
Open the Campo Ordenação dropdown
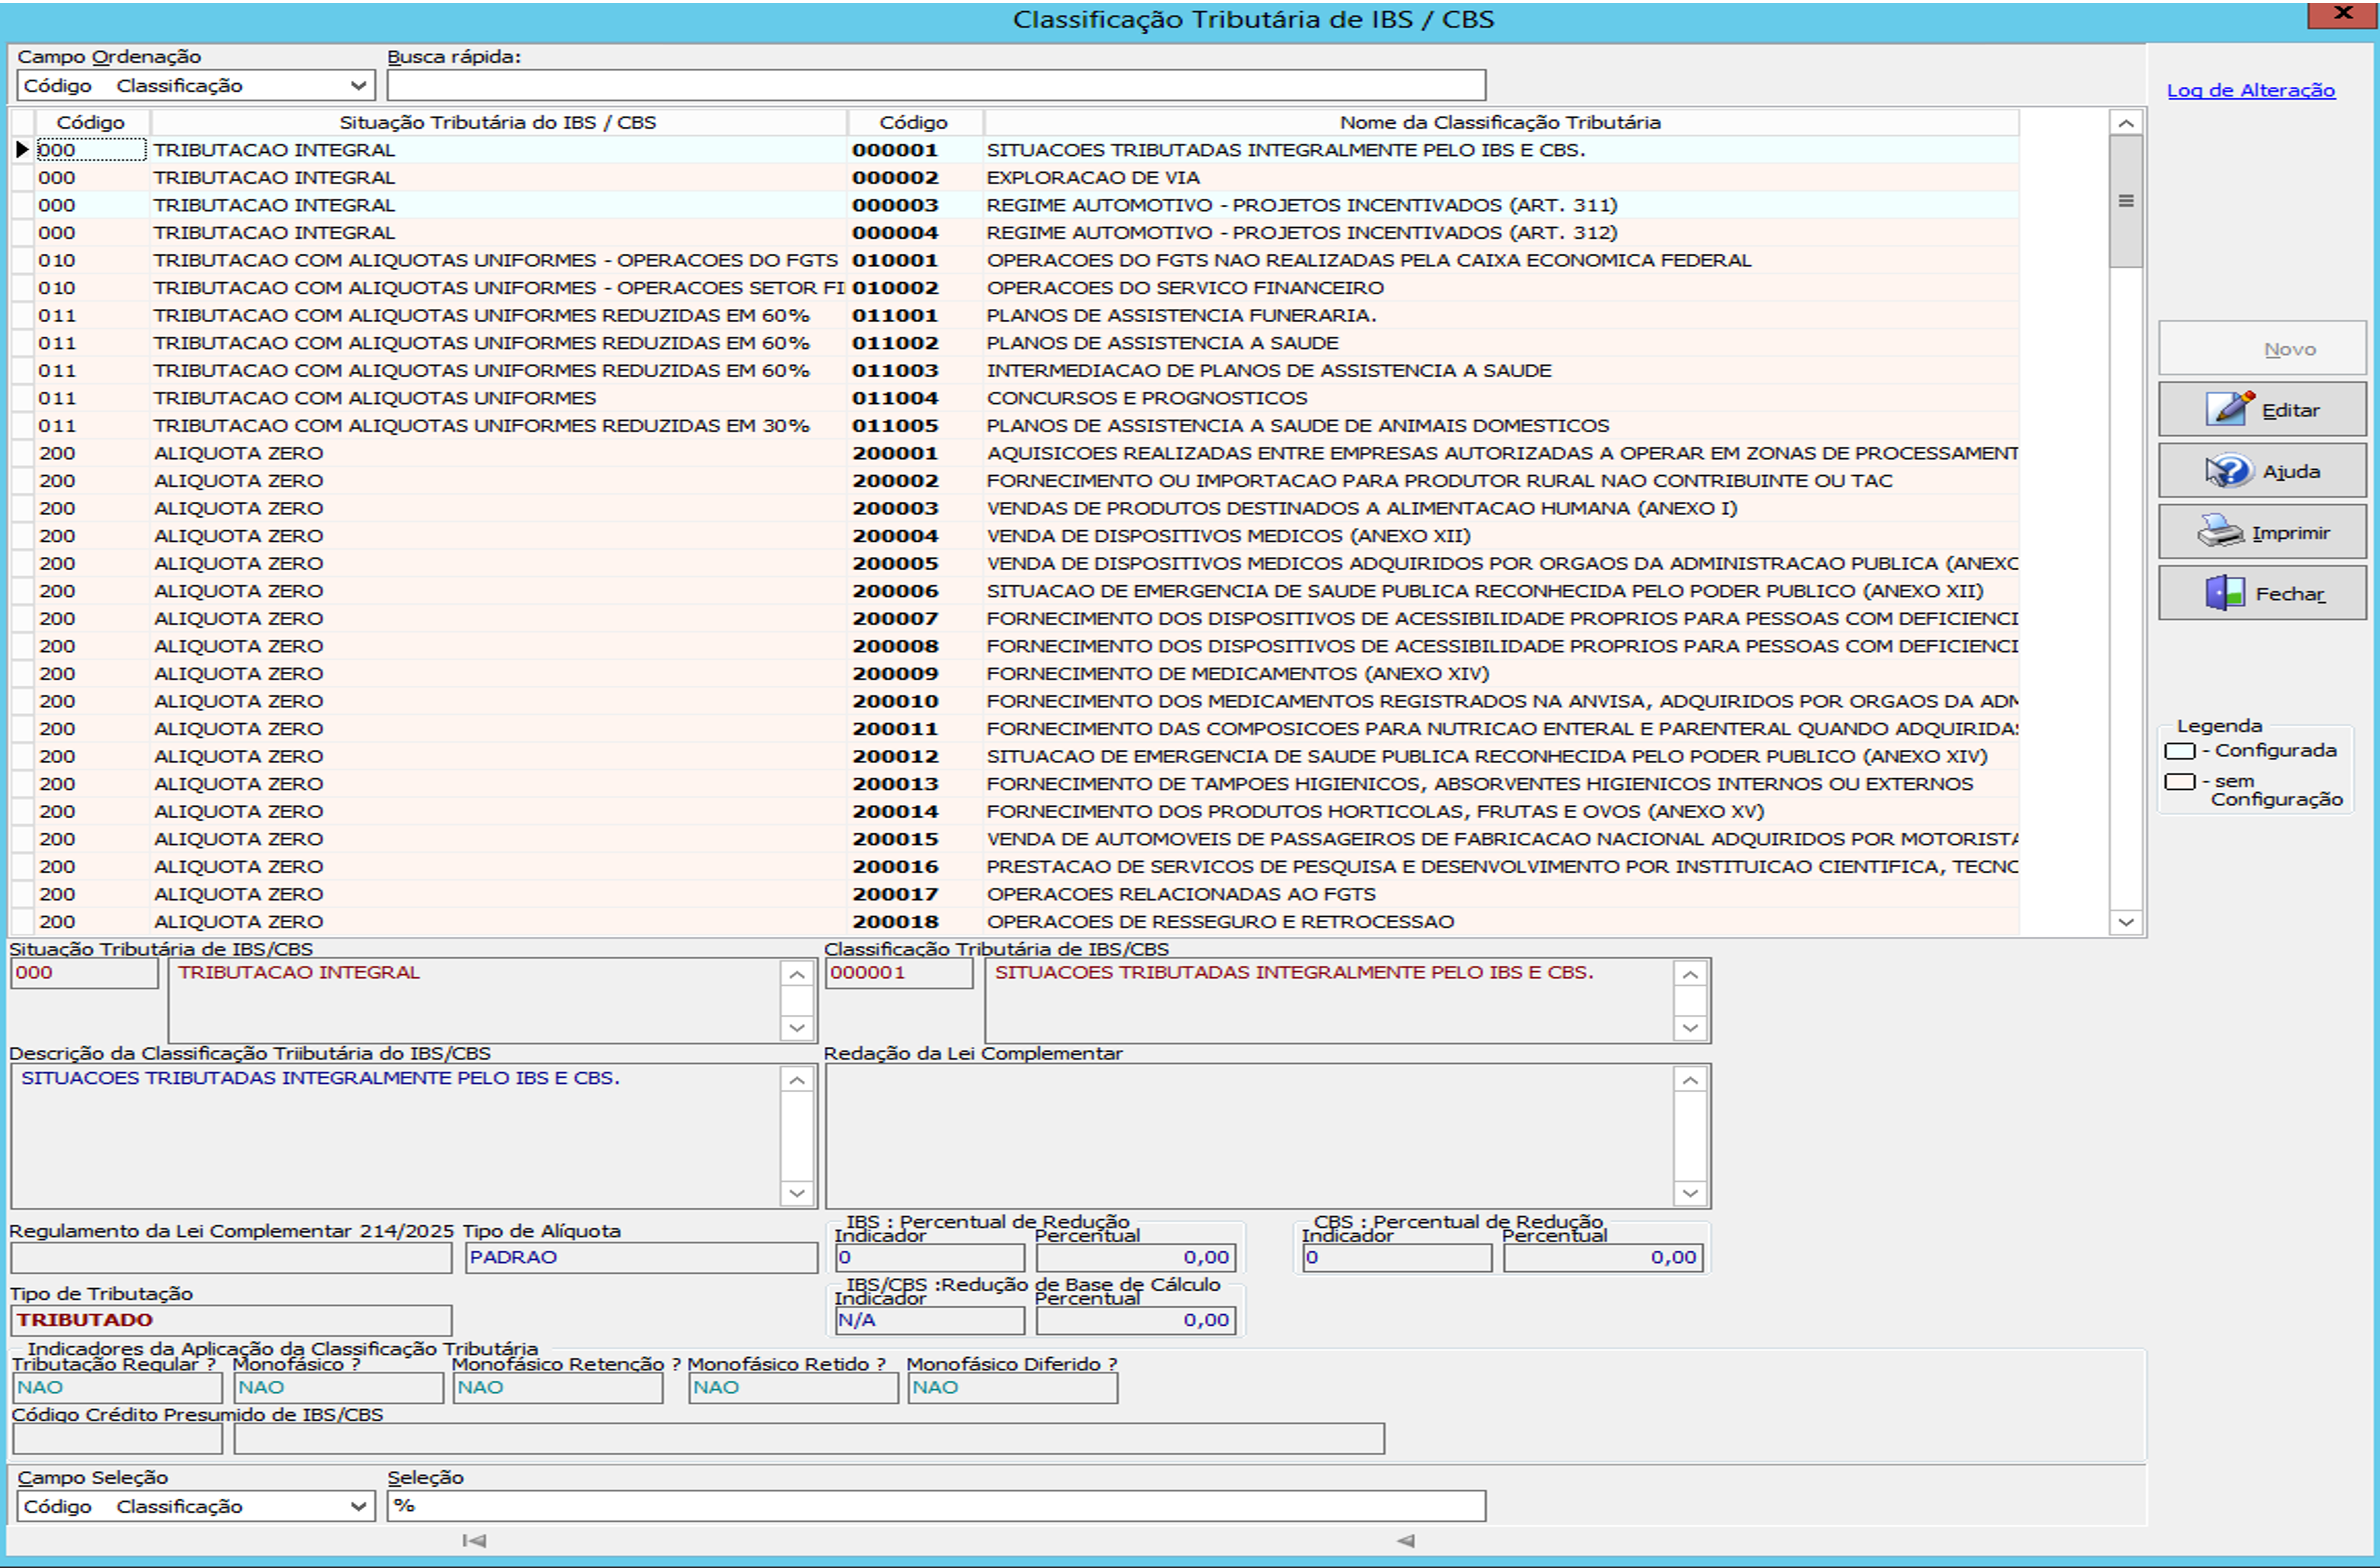(x=358, y=86)
